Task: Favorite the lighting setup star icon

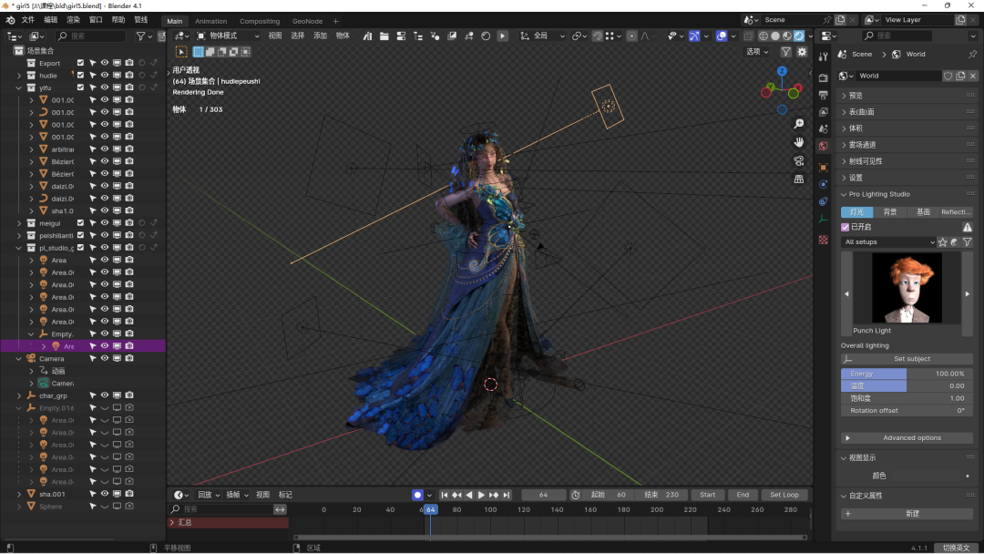Action: click(943, 242)
